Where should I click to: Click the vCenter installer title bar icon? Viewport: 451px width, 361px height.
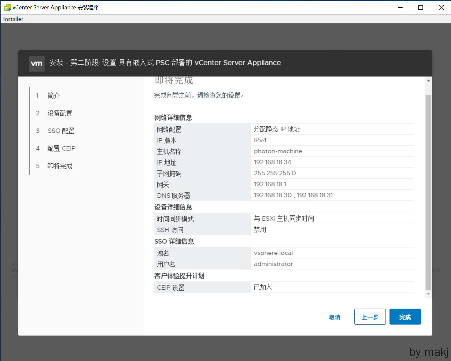tap(7, 7)
